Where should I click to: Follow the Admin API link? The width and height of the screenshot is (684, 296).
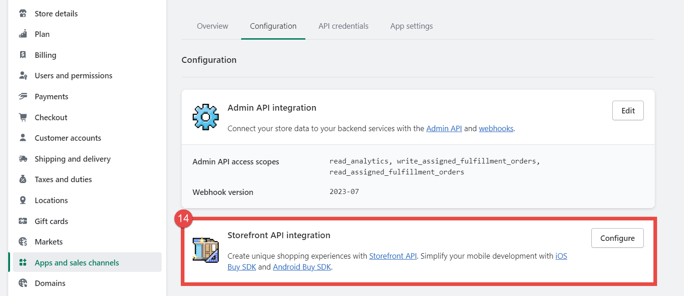coord(444,129)
